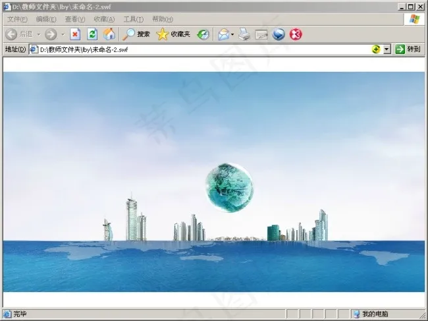Expand the Back button history dropdown arrow

tap(38, 34)
